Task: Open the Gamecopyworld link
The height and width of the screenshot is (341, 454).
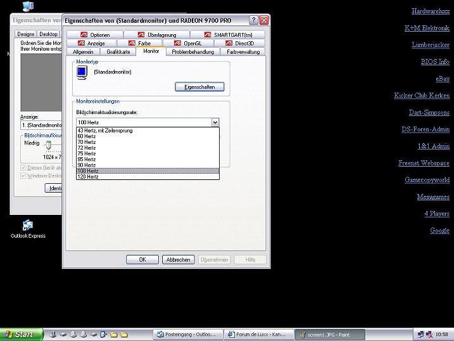Action: point(427,179)
